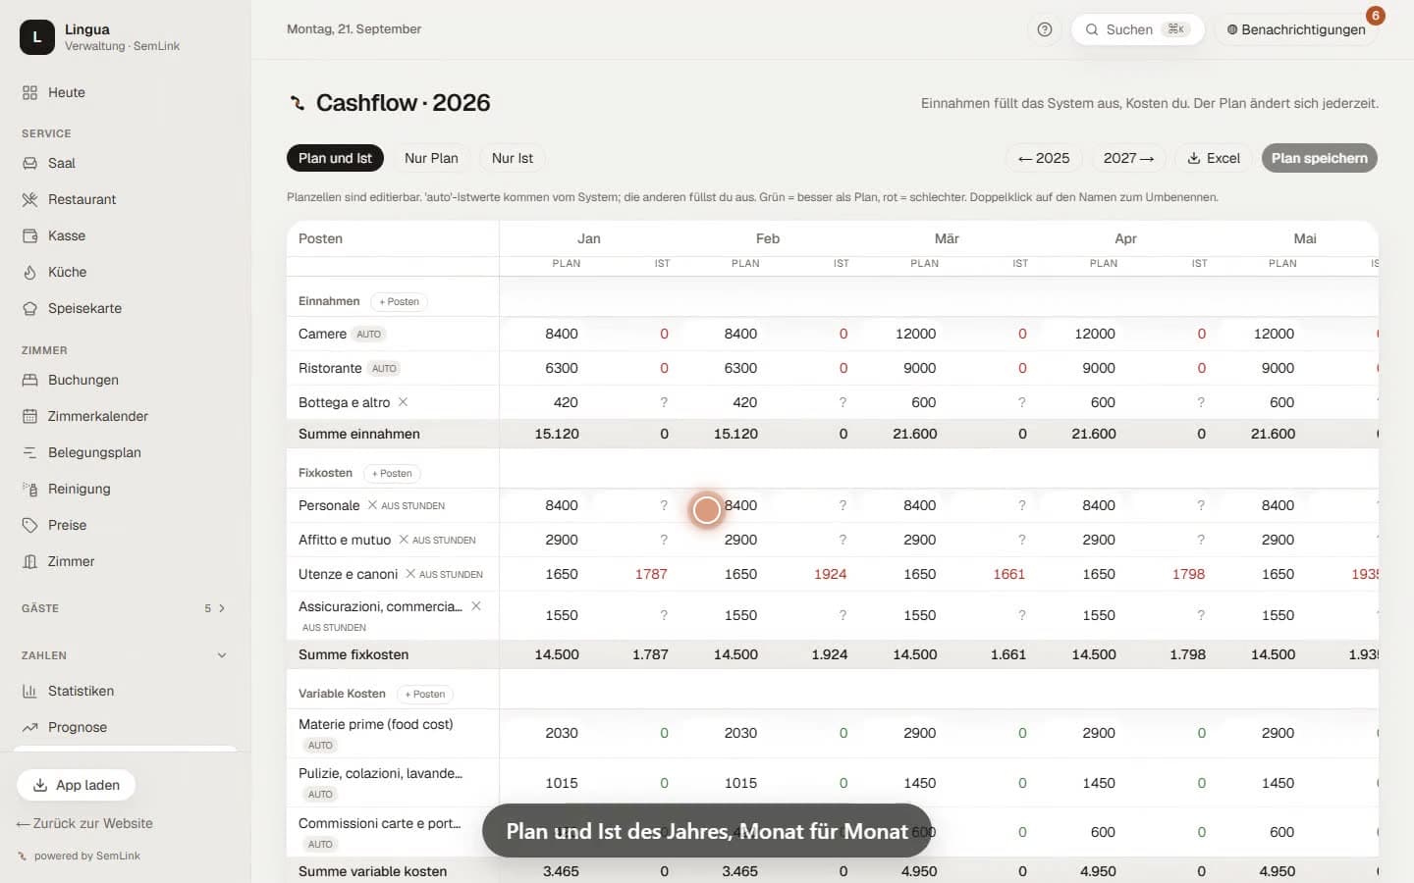Edit Bottega e altro Feb plan 420
Image resolution: width=1414 pixels, height=883 pixels.
point(744,402)
